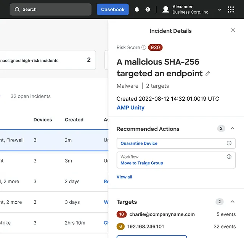The image size is (244, 238).
Task: Focus the Search input field
Action: [x=51, y=10]
